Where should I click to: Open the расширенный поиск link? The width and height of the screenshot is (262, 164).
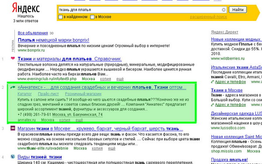(208, 17)
